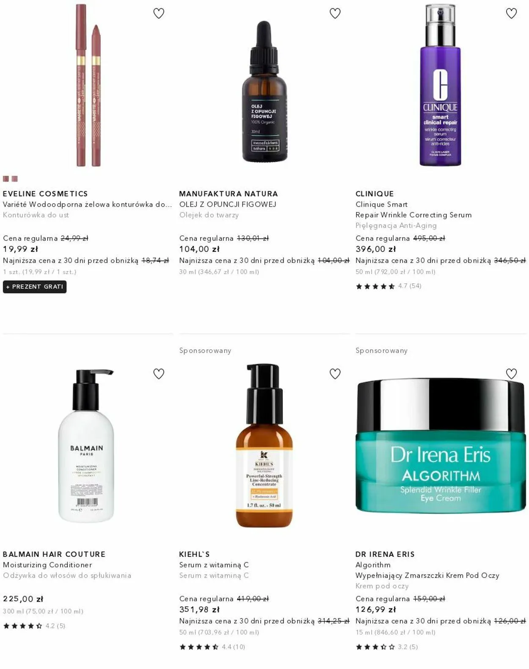This screenshot has width=529, height=669.
Task: Open Balmain Moisturizing Conditioner title link
Action: tap(47, 565)
